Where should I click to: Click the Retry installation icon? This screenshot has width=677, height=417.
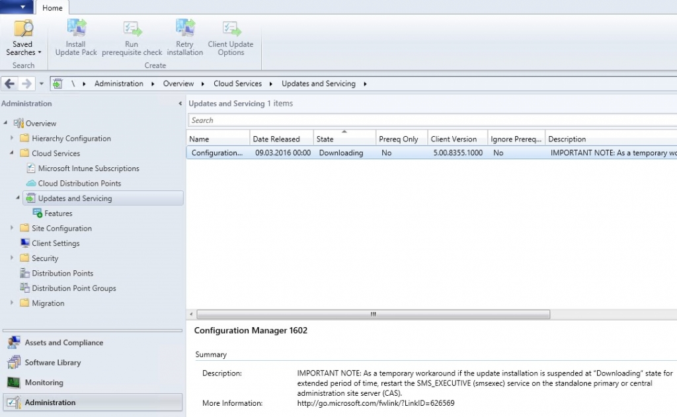coord(185,28)
